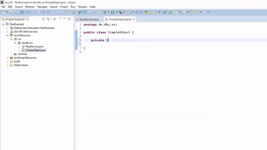267x150 pixels.
Task: Minimize the Project Explorer panel
Action: click(x=65, y=18)
